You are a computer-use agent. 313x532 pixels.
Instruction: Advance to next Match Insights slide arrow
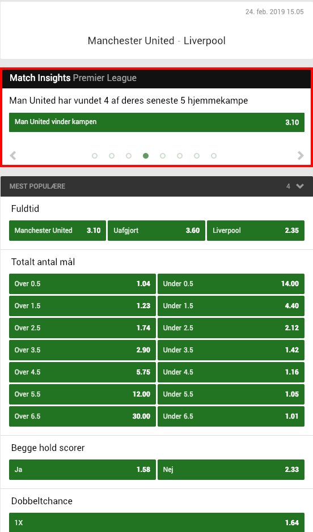point(301,156)
